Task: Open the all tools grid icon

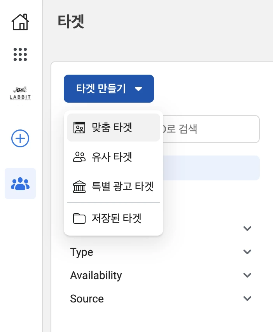Action: pos(20,54)
